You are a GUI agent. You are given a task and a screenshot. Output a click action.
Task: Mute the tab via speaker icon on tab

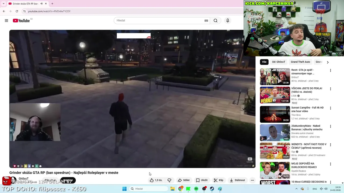tap(41, 4)
